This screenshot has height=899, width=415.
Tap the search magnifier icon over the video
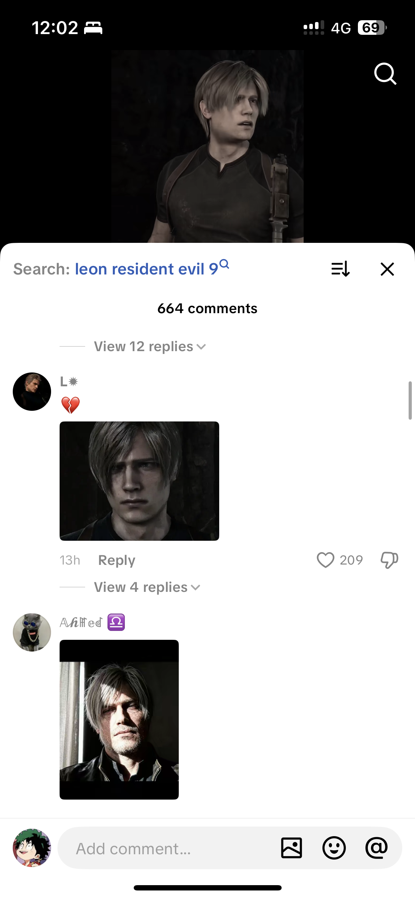pyautogui.click(x=385, y=73)
